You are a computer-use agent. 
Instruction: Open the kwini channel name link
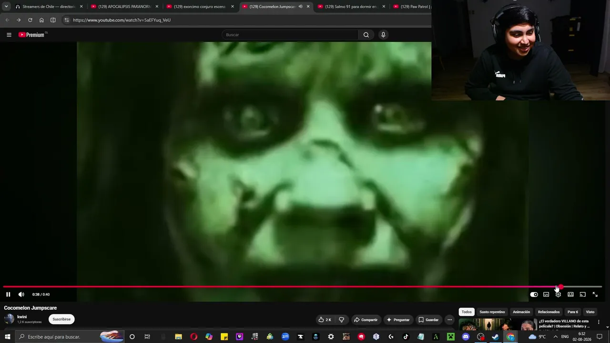click(22, 317)
